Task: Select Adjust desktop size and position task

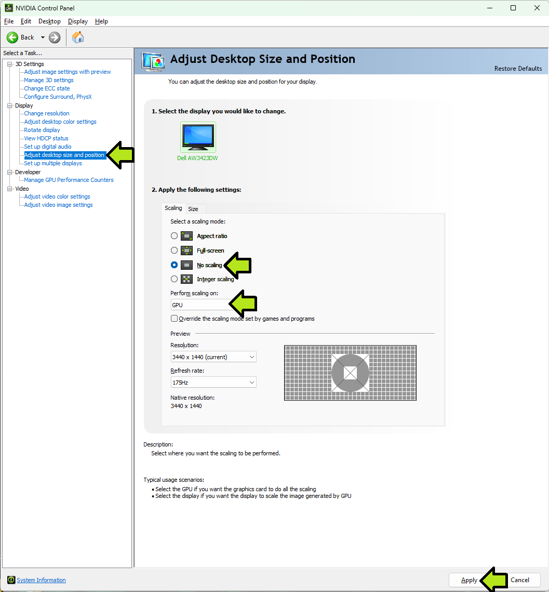Action: 64,155
